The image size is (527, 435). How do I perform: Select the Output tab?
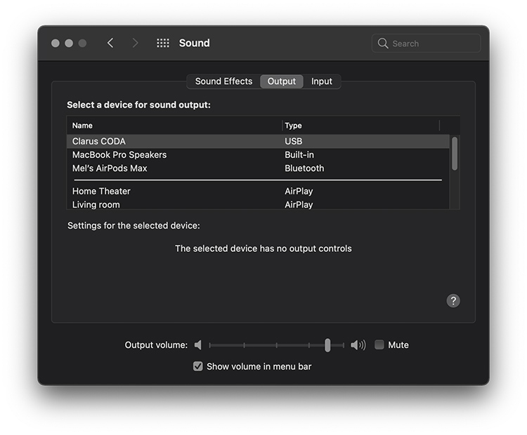coord(282,81)
